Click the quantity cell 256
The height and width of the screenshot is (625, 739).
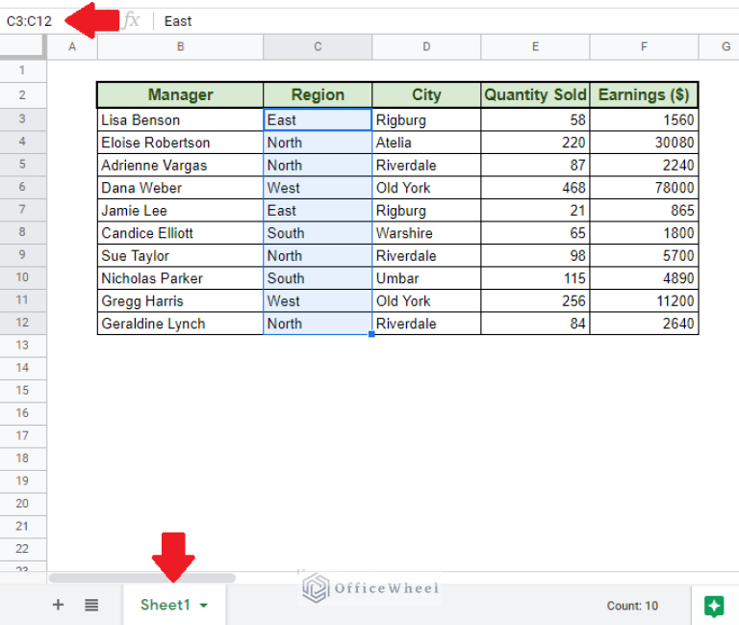point(535,300)
